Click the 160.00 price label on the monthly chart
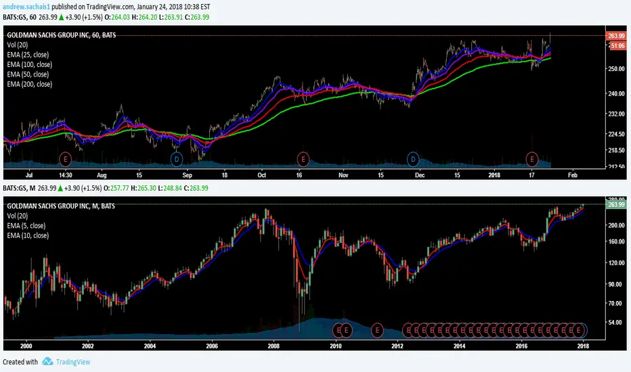Screen dimensions: 631x372 tap(616, 241)
